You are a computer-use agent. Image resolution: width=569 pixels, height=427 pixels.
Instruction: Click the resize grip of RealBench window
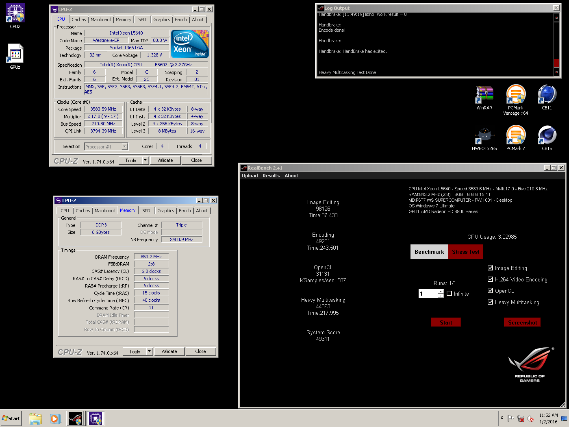click(x=562, y=405)
